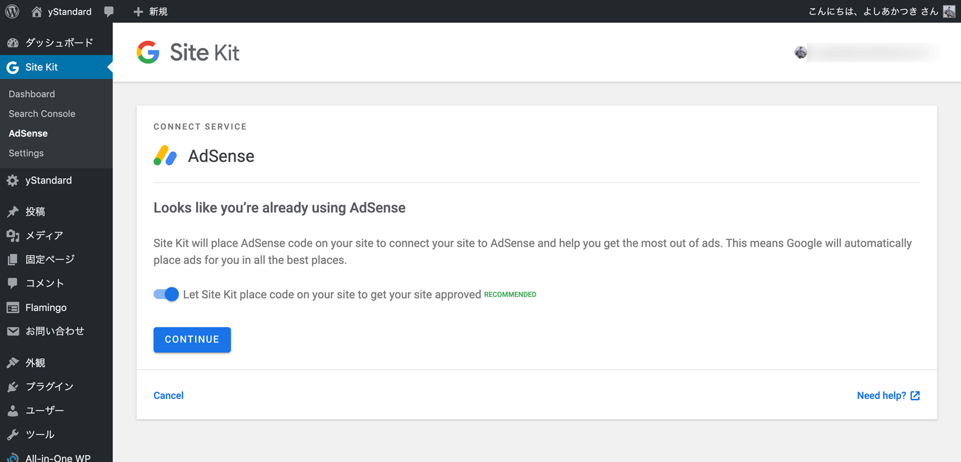Open the 外観 appearance menu
The height and width of the screenshot is (462, 961).
pos(56,362)
